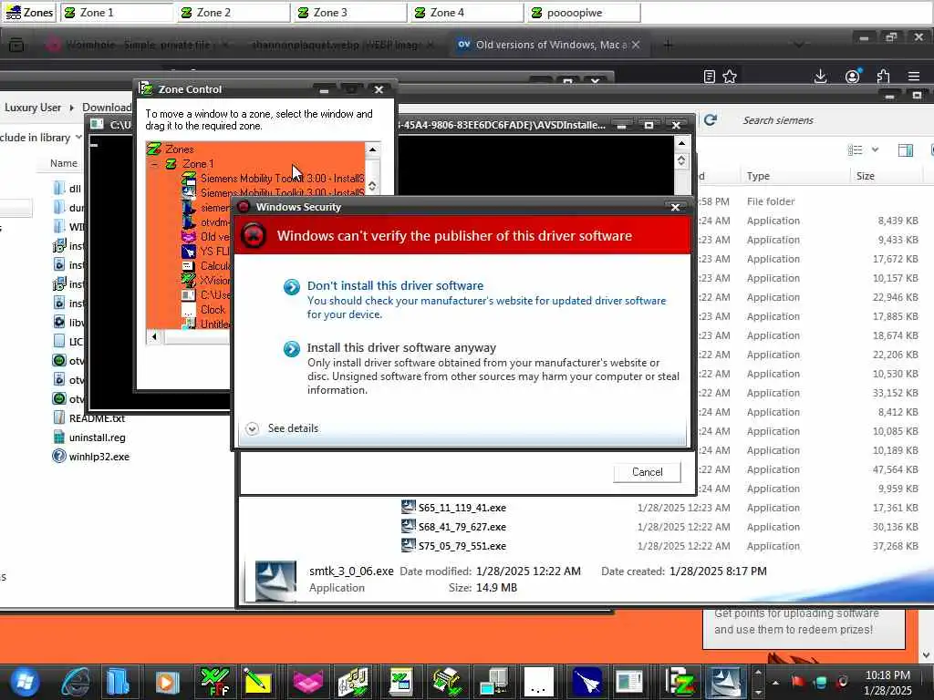Open the Windows Start orb
The width and height of the screenshot is (934, 700).
pyautogui.click(x=25, y=682)
